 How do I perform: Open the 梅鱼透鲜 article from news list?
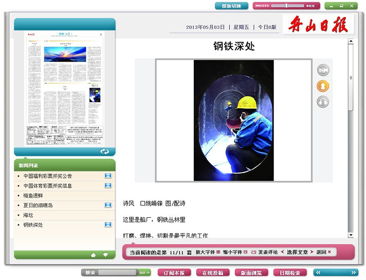click(x=34, y=195)
